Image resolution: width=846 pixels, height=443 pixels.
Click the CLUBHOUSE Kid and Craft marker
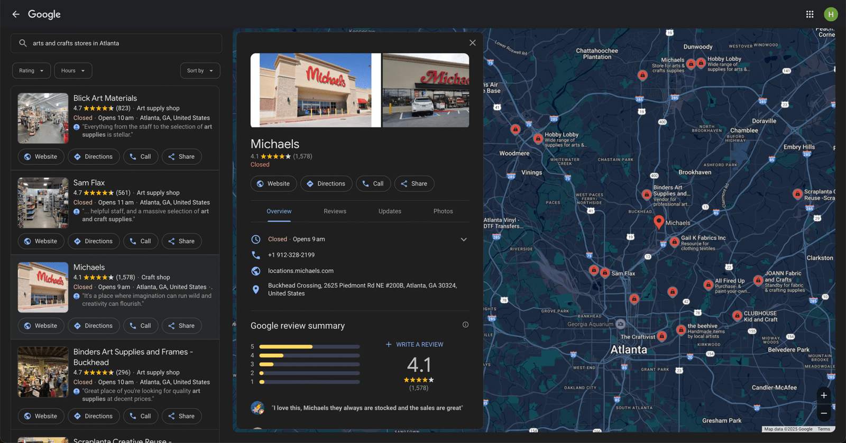(737, 316)
